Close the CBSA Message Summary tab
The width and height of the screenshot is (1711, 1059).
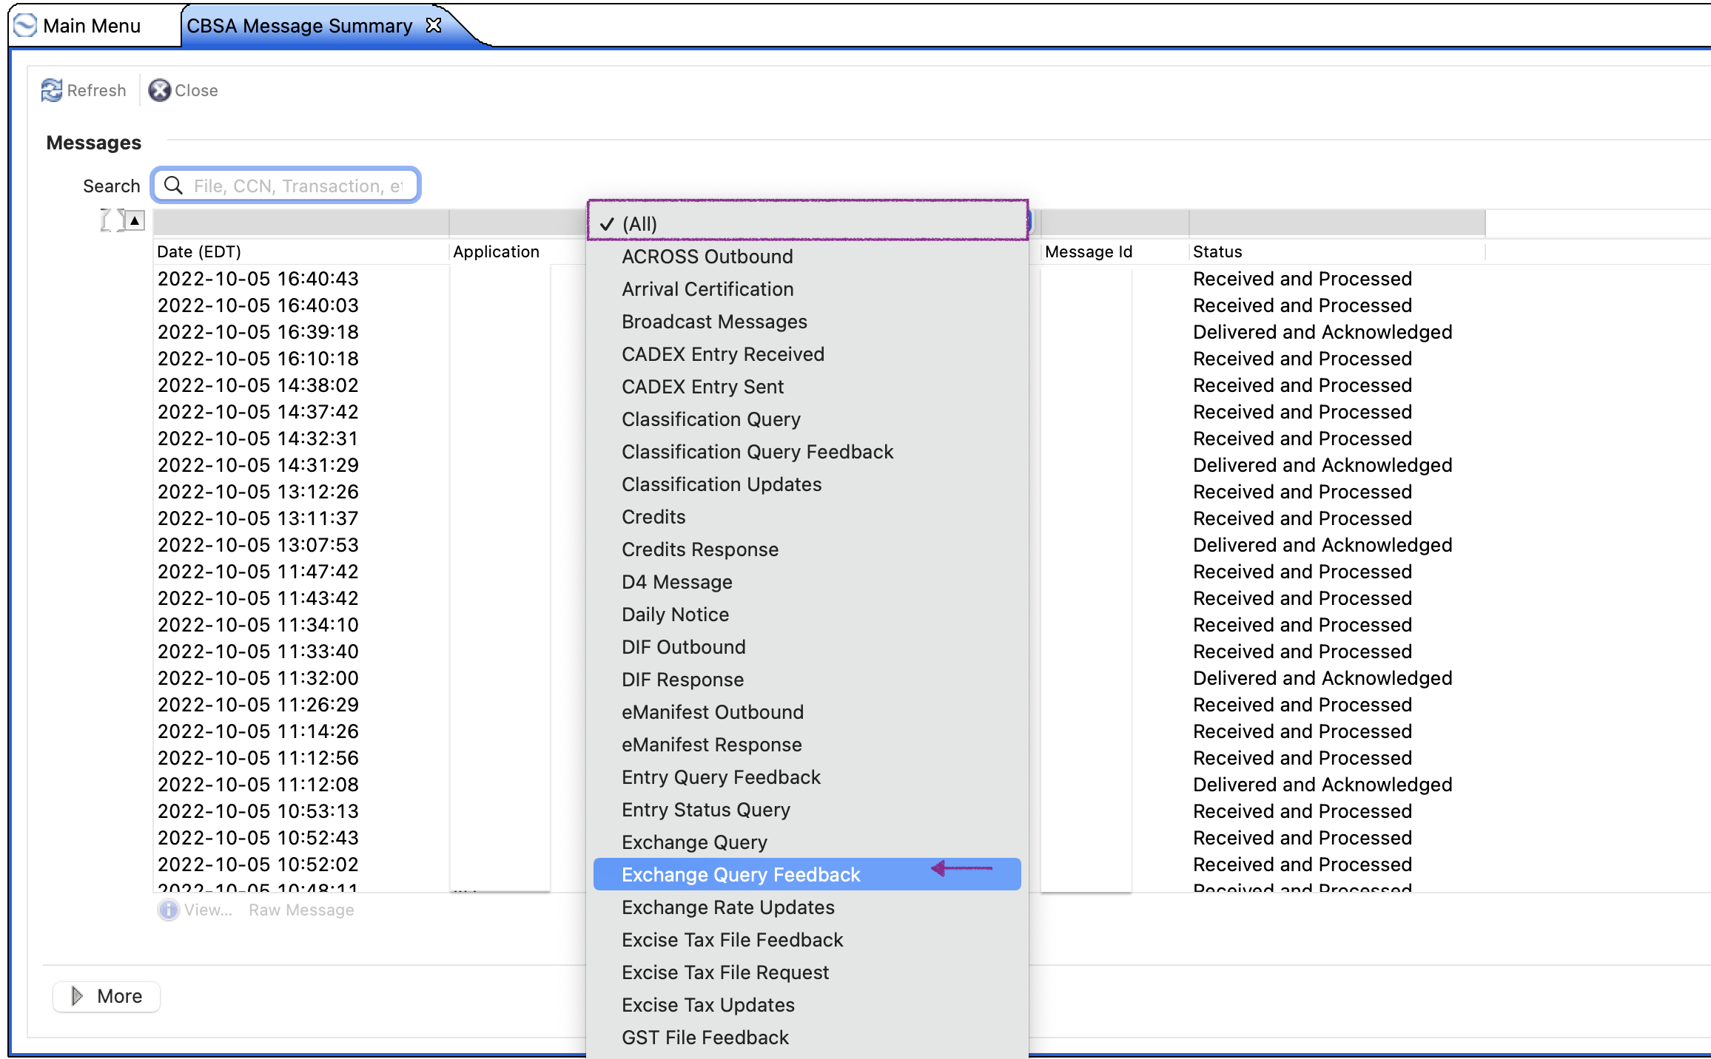434,25
